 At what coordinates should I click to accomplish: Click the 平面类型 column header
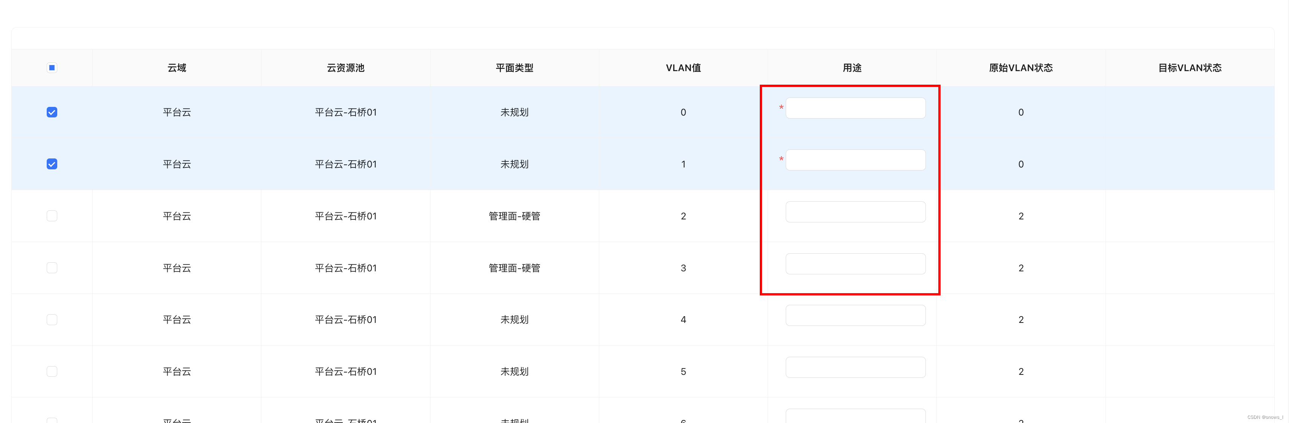[515, 67]
